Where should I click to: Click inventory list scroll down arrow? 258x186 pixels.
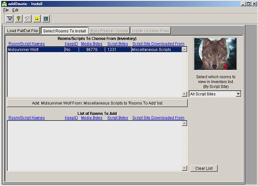click(x=184, y=94)
